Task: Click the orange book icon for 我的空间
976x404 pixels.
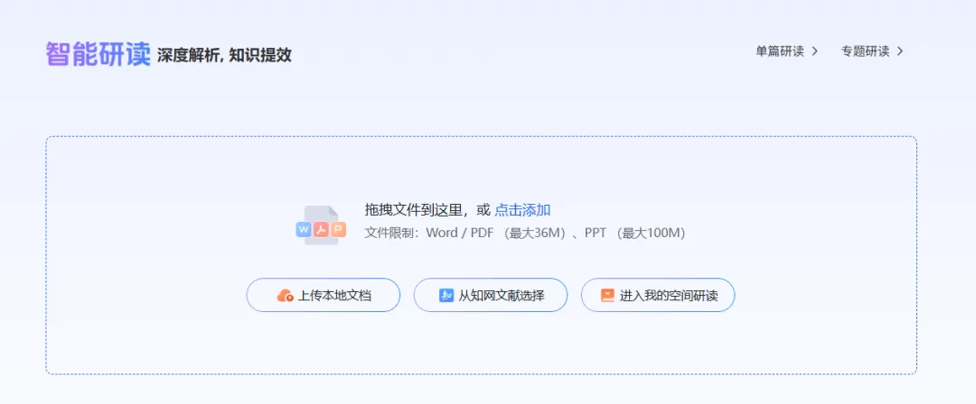Action: pyautogui.click(x=607, y=295)
